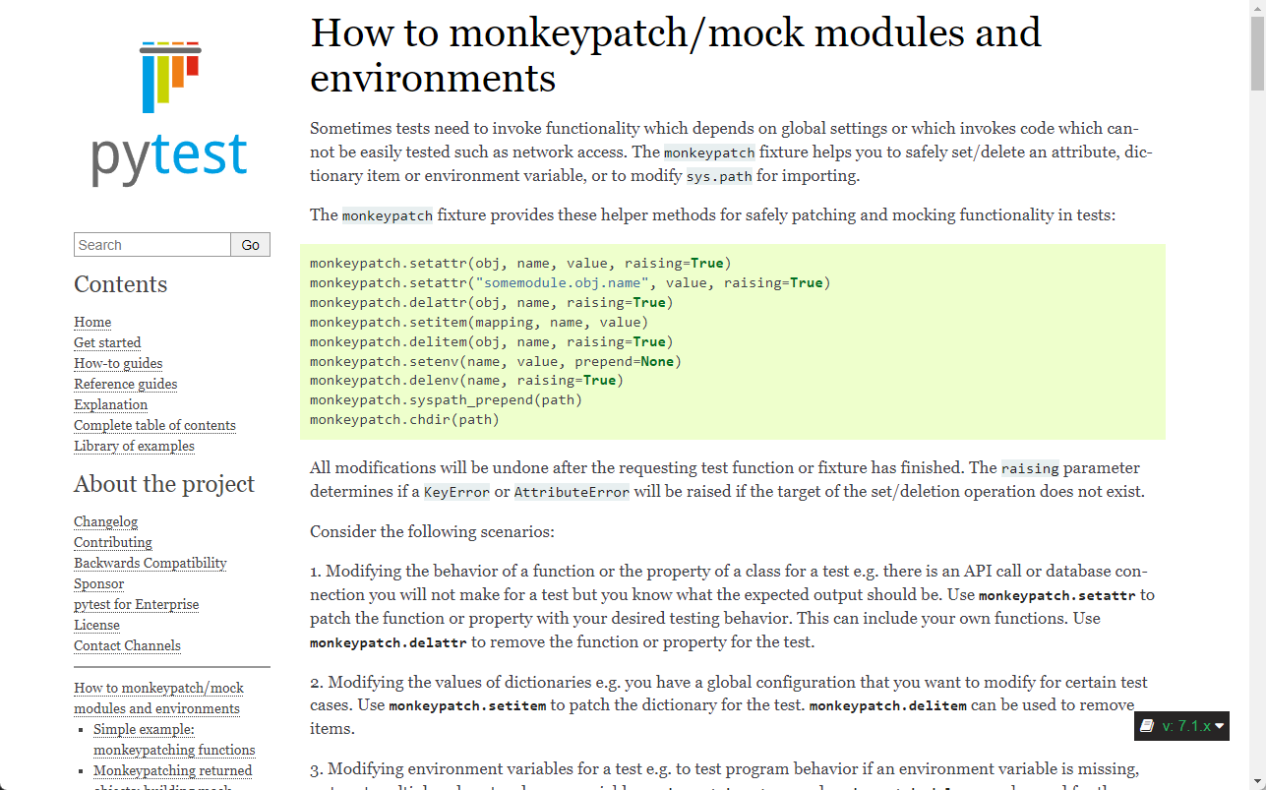Click monkeypatch.setattr(obj, name, value) code line
This screenshot has width=1266, height=790.
[x=520, y=264]
